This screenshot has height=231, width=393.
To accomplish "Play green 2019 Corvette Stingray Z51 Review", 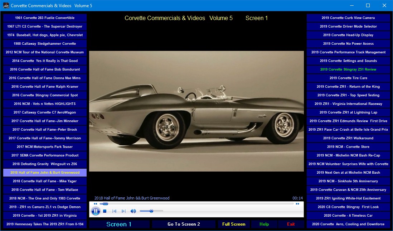I will tap(348, 69).
